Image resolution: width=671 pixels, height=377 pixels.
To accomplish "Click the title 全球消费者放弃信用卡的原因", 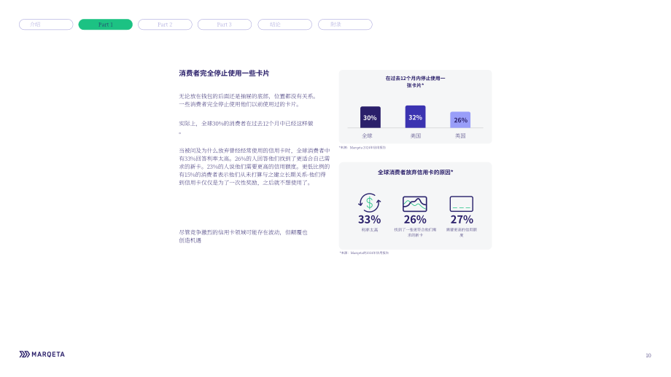I will coord(415,172).
